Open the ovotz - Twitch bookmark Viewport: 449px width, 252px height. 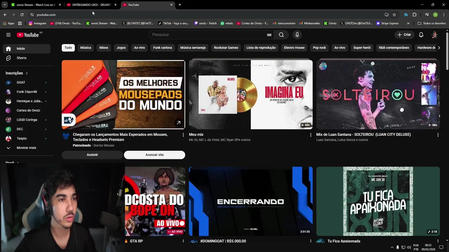tap(206, 23)
